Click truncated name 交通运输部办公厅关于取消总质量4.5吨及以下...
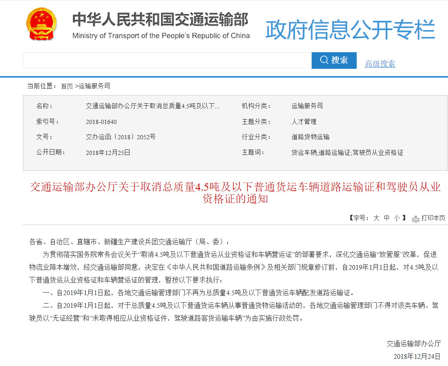Image resolution: width=448 pixels, height=366 pixels. tap(152, 106)
